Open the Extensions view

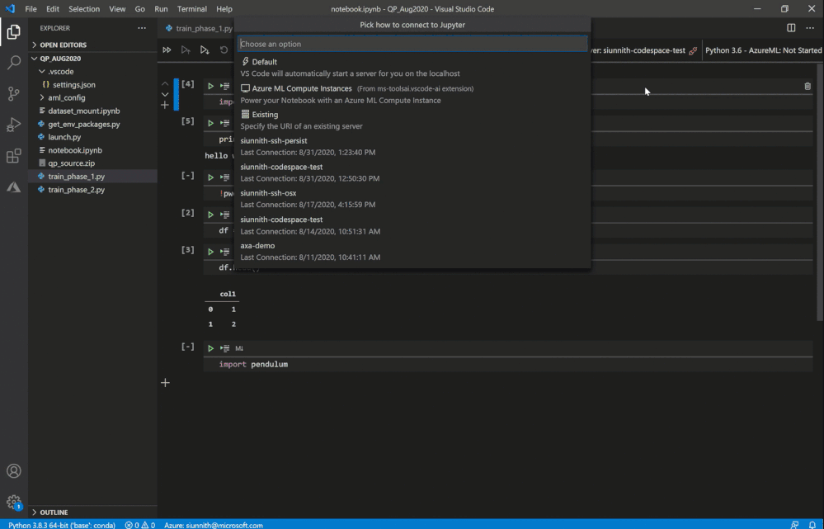pos(14,156)
